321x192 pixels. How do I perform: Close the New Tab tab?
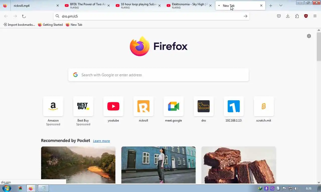coord(261,5)
